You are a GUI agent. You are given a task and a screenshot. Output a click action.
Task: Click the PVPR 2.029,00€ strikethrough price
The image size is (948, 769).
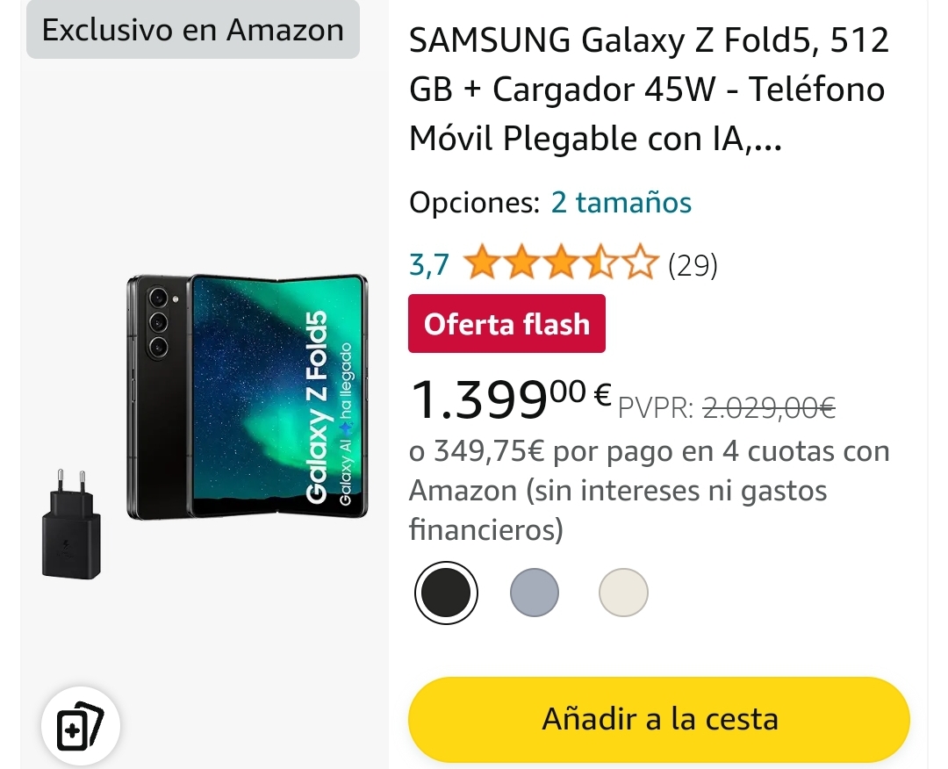click(727, 408)
